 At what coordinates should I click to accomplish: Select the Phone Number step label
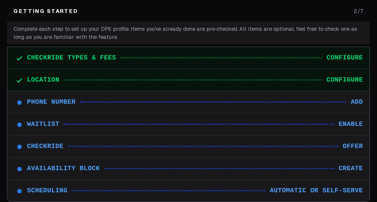point(51,102)
